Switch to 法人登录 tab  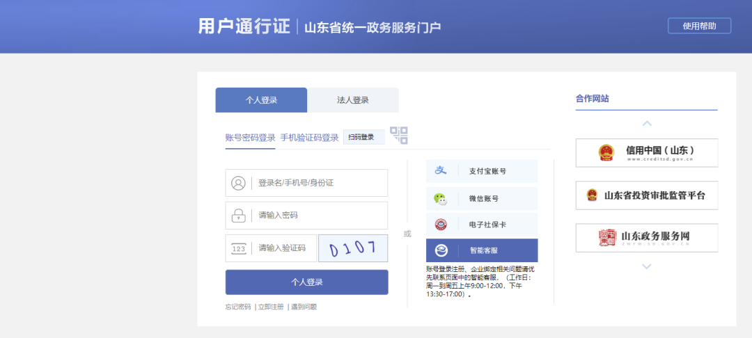click(353, 100)
